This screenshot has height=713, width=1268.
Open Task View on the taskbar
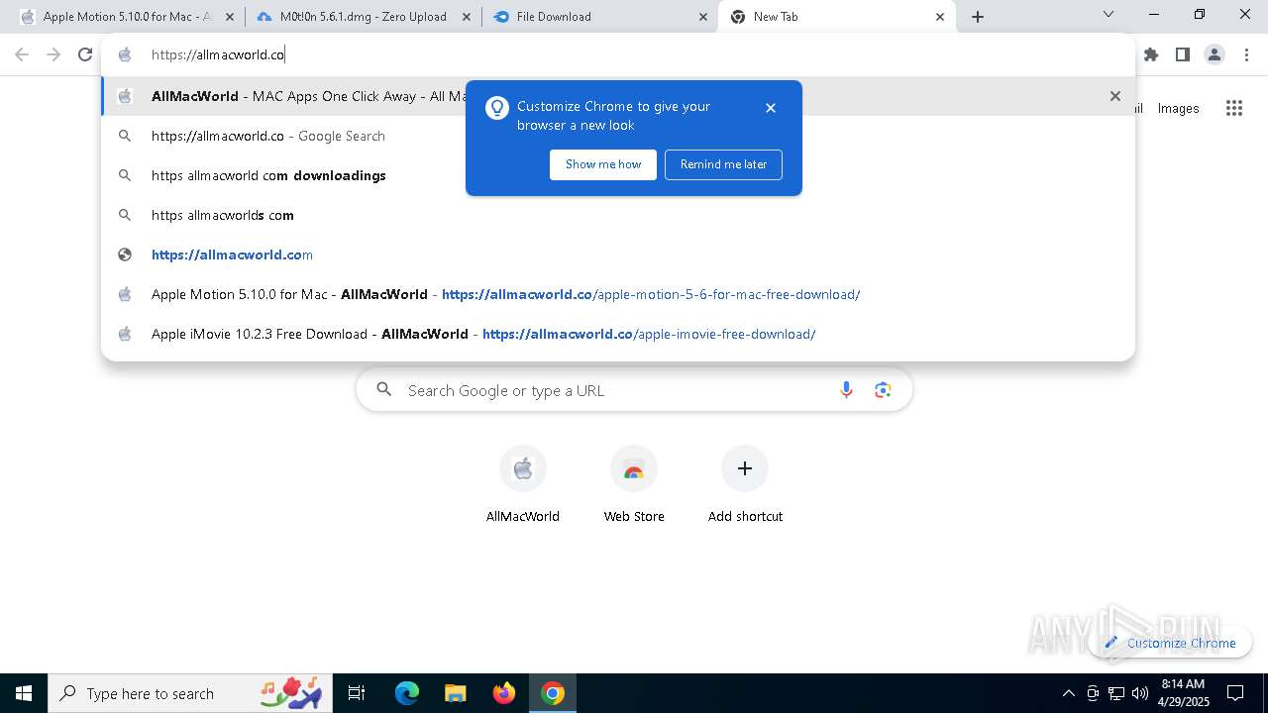tap(357, 693)
